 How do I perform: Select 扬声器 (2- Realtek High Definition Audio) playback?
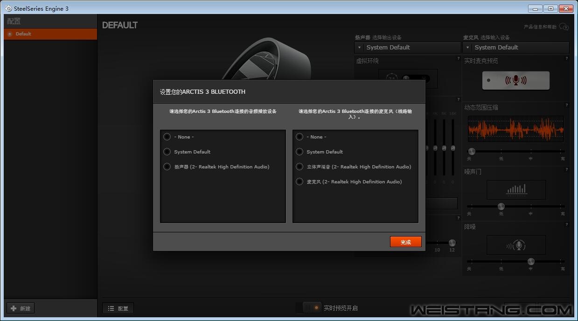click(167, 167)
